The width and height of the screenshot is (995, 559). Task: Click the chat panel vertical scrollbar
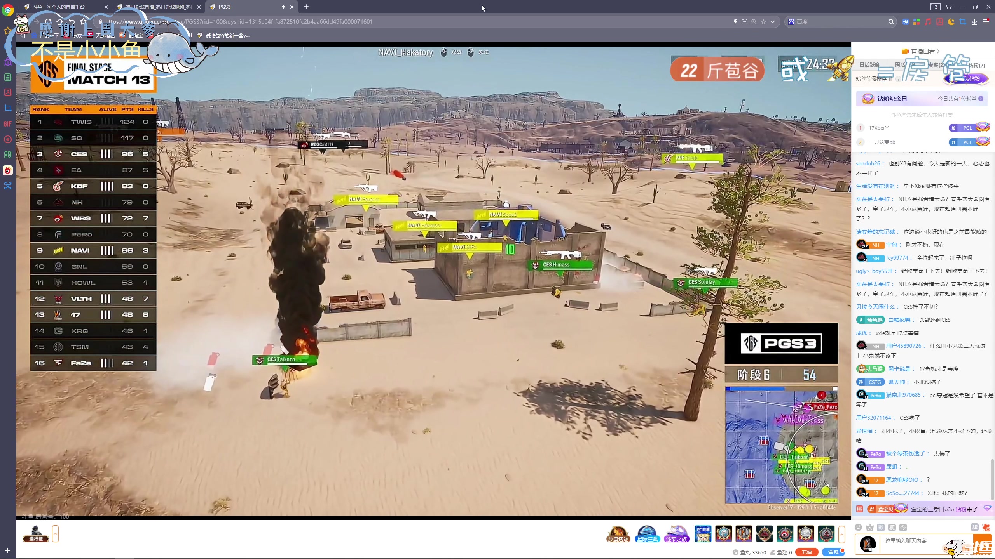[992, 479]
